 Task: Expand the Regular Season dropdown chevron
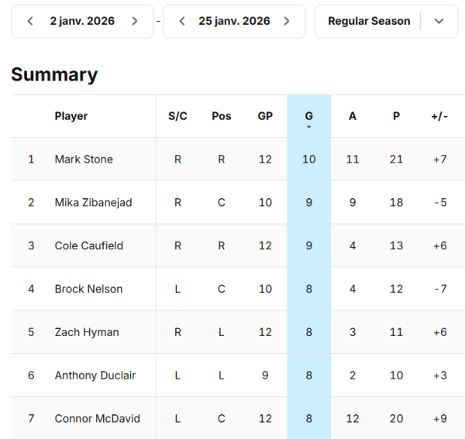(x=439, y=21)
